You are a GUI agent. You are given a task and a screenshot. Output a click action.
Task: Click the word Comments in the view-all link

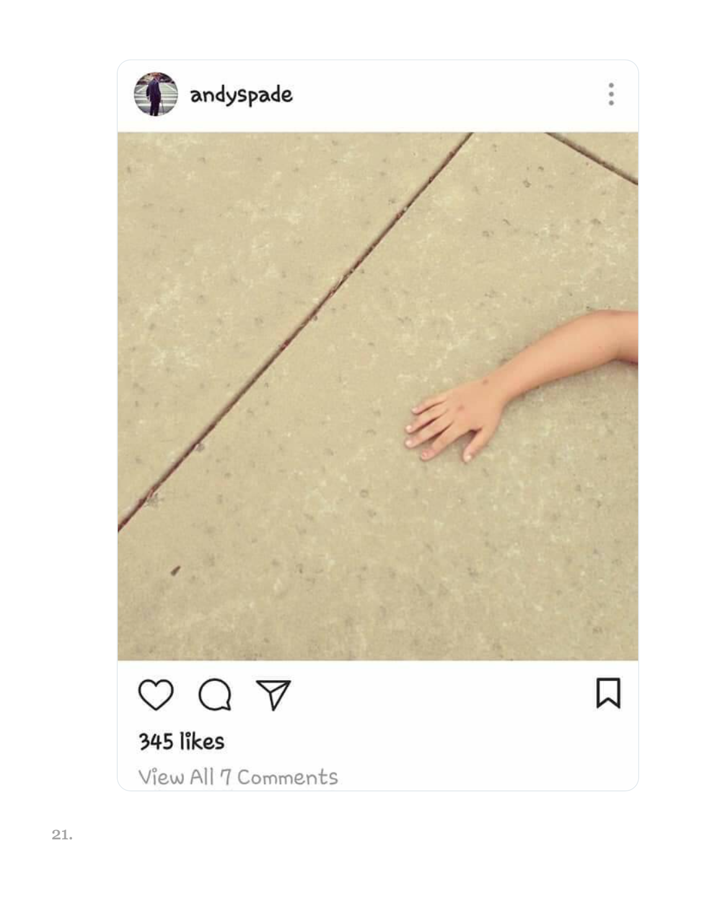coord(288,777)
